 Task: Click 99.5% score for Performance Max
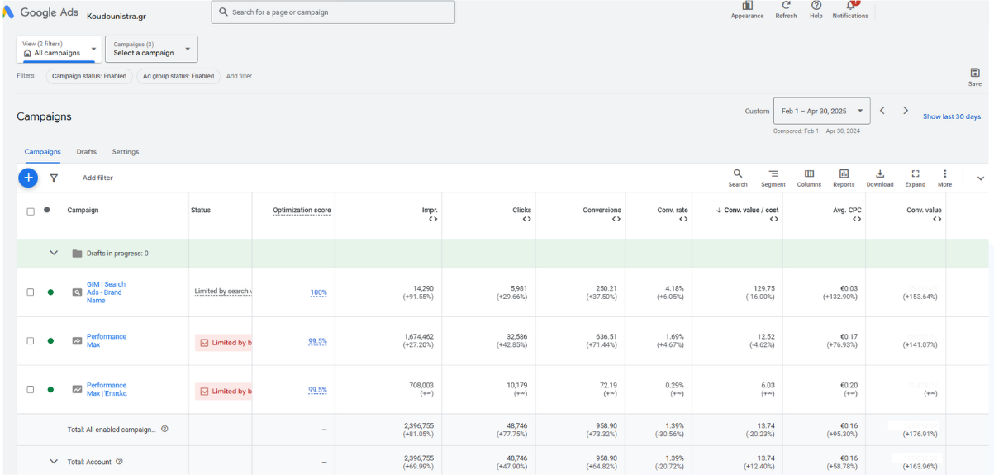(x=317, y=341)
